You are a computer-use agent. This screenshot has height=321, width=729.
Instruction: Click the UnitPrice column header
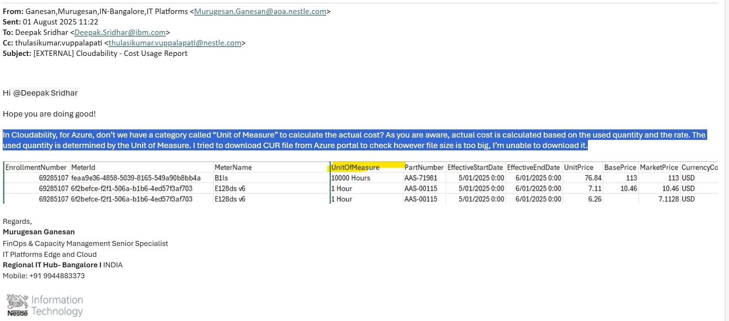point(579,167)
